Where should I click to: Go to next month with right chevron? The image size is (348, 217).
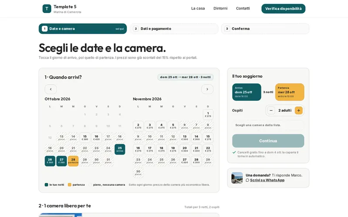pos(207,89)
